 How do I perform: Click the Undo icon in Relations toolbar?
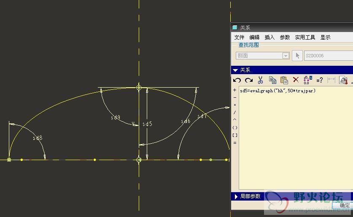(237, 80)
